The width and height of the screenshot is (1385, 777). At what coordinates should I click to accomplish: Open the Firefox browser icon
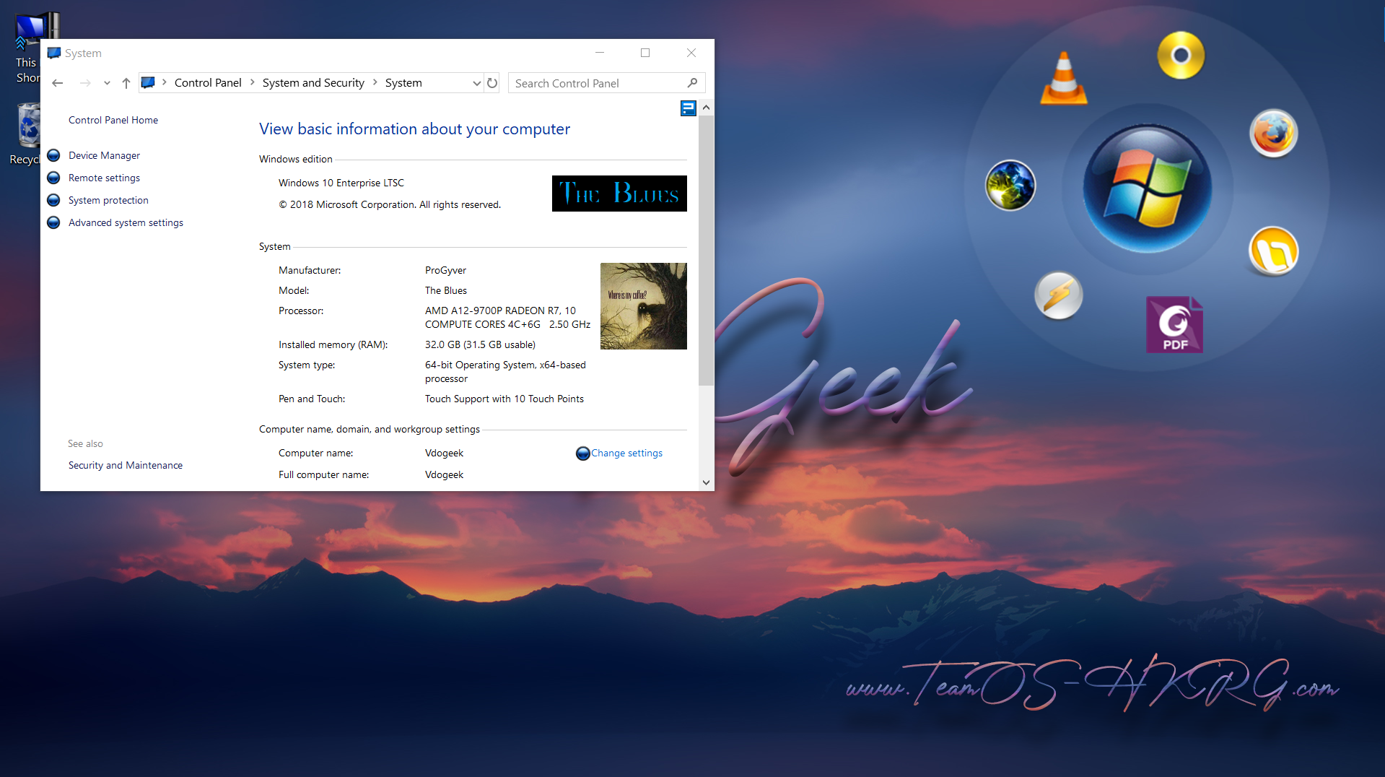1273,134
